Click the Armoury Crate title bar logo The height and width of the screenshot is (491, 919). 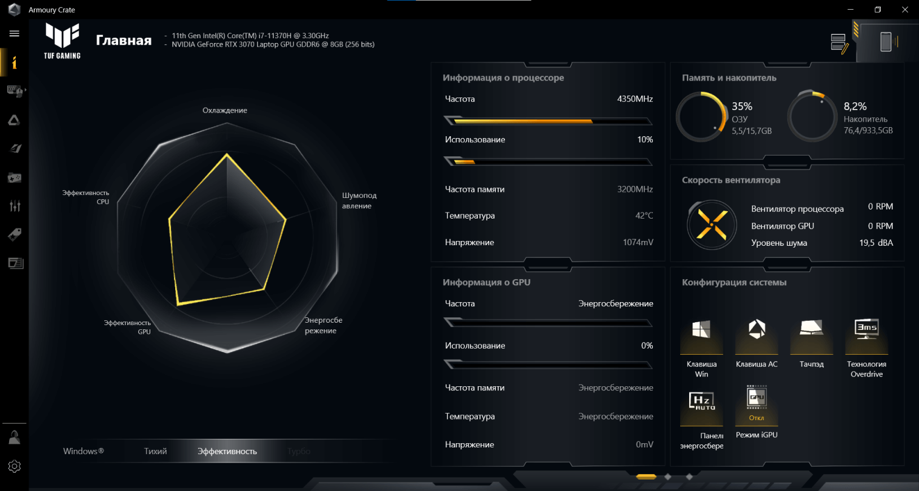14,10
